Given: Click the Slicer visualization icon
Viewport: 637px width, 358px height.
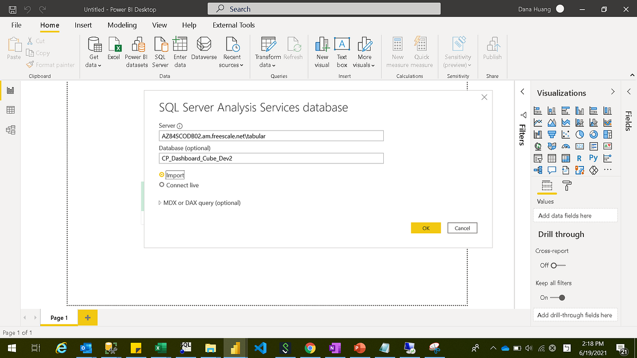Looking at the screenshot, I should point(538,158).
